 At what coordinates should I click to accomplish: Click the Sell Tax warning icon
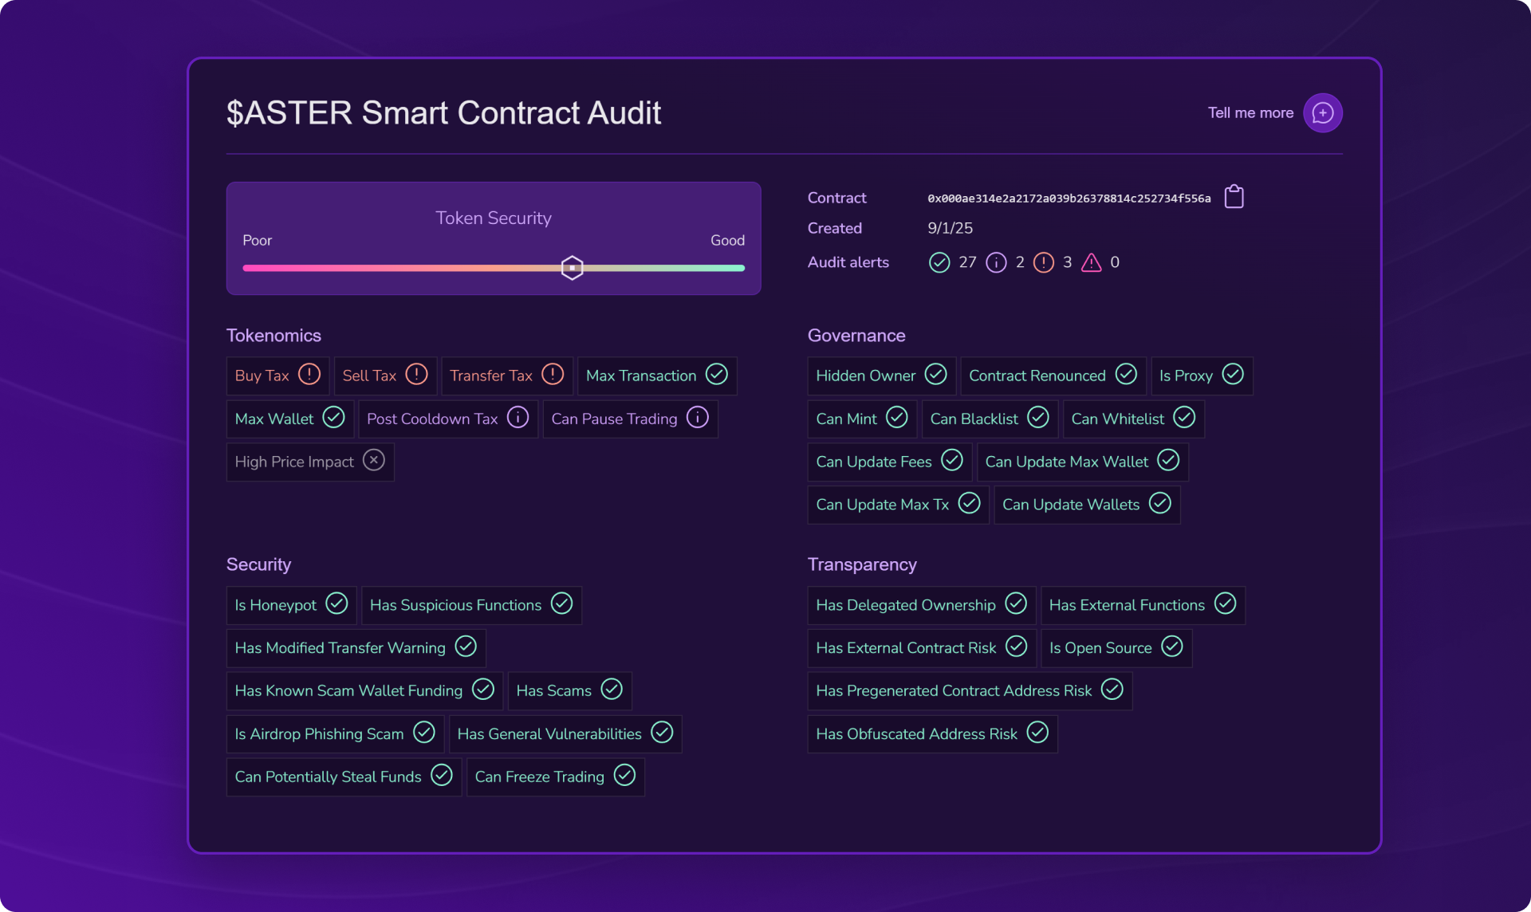coord(416,374)
